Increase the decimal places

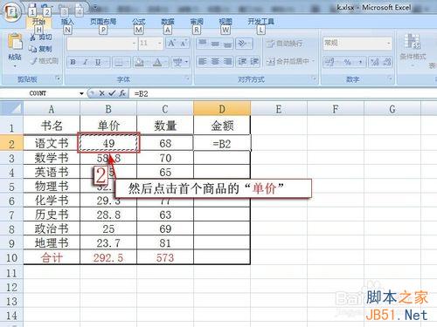(x=374, y=62)
